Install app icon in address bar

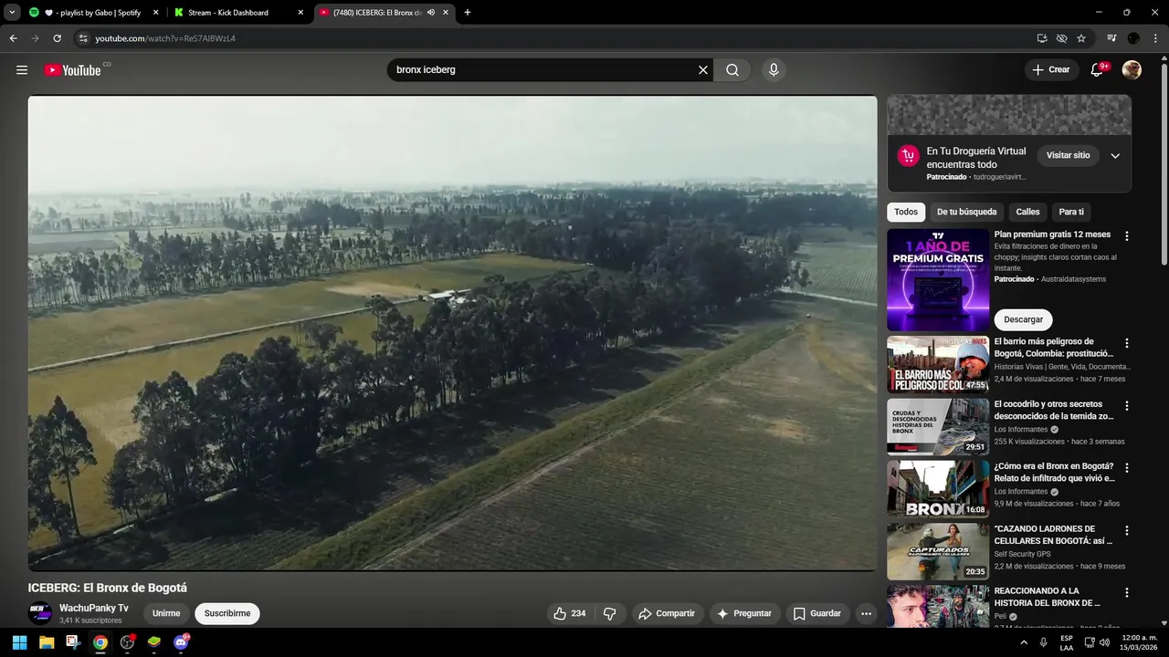pos(1042,38)
